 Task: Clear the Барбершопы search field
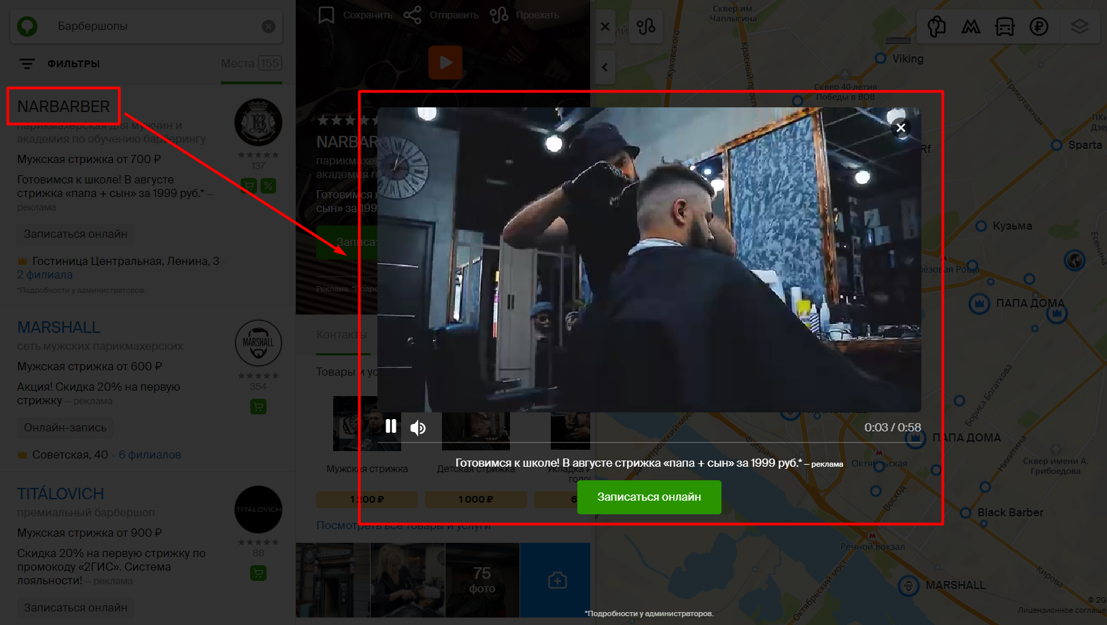[x=269, y=26]
